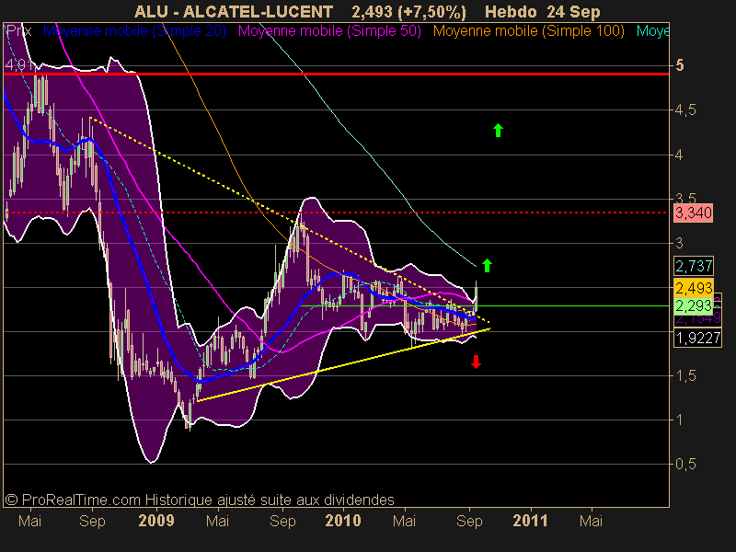The height and width of the screenshot is (552, 736).
Task: Click the 4 value on price axis
Action: (x=679, y=155)
